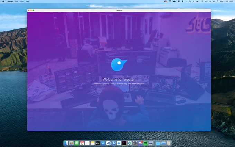Click the Siri icon in menu bar
Screen dimensions: 235x147
(x=217, y=1)
